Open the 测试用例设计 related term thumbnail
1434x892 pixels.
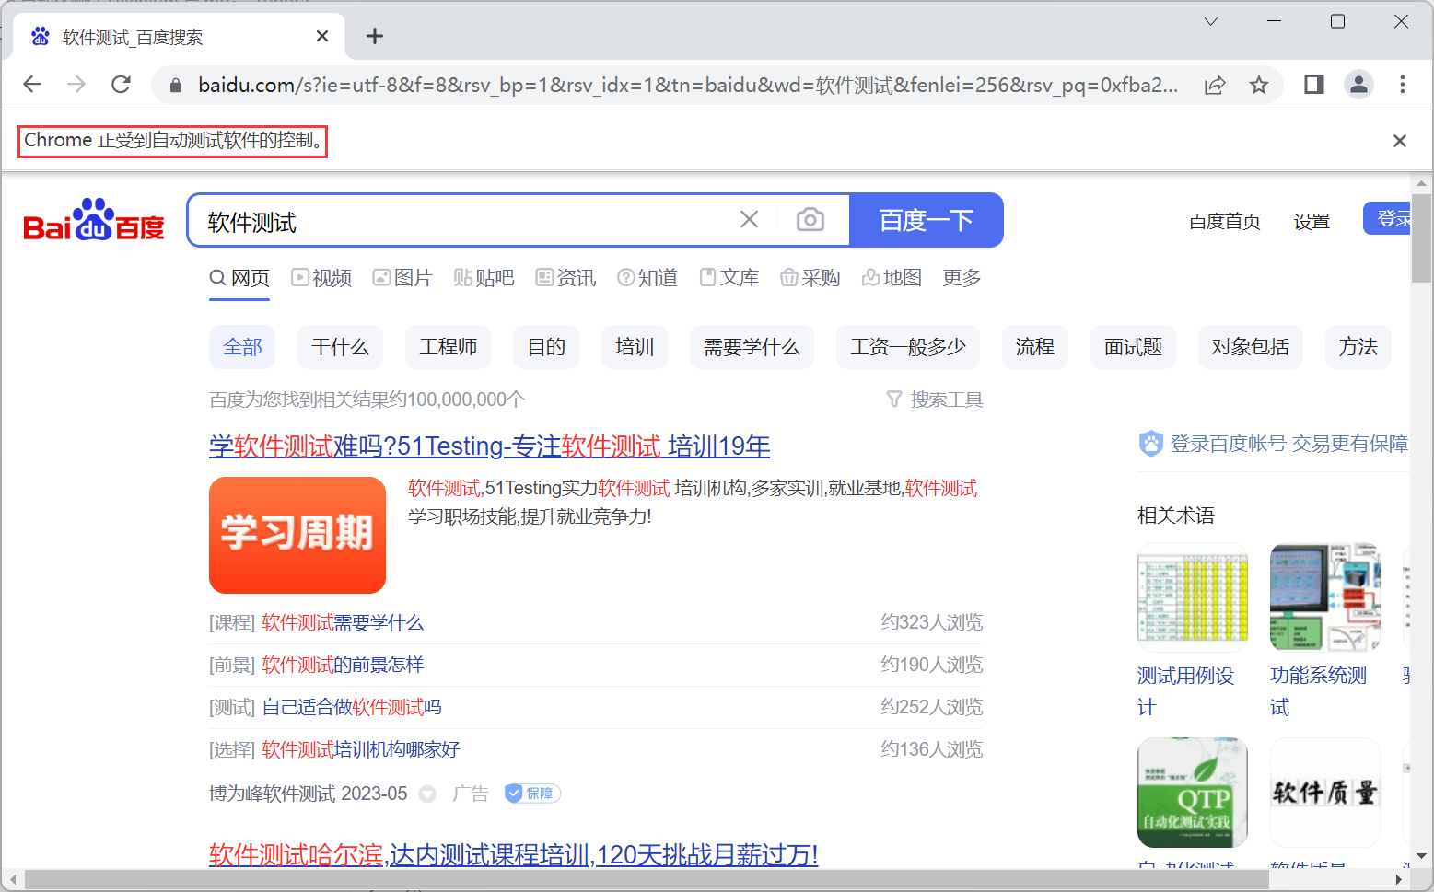[x=1193, y=597]
